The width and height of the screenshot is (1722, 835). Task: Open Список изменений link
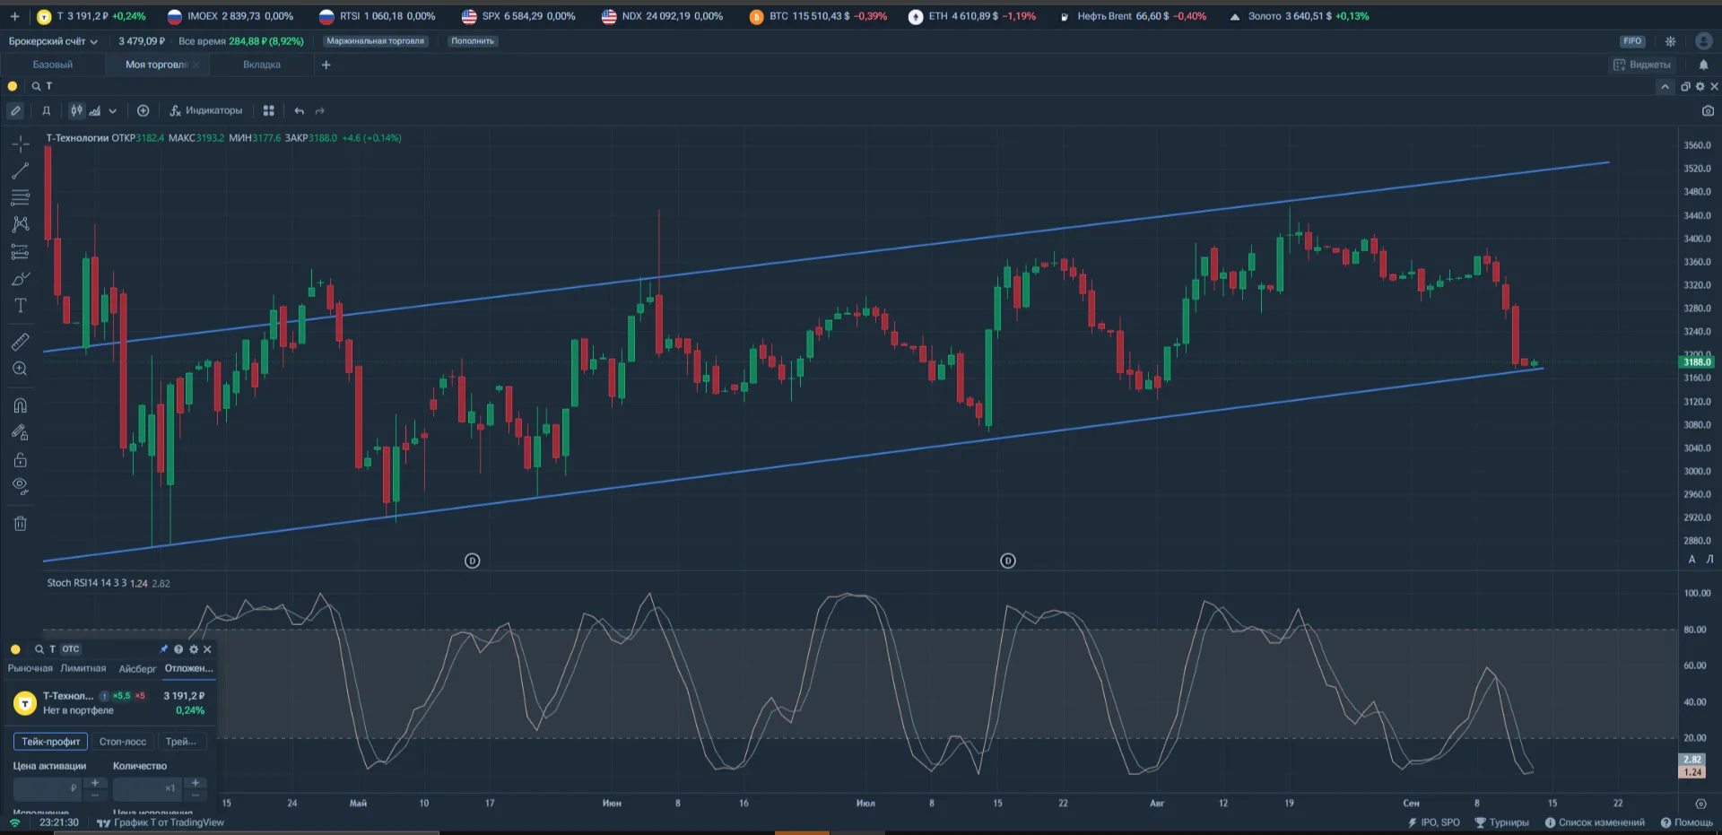[x=1595, y=822]
